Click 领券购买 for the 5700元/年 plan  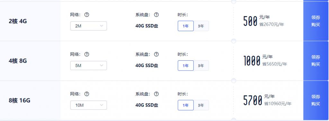pos(316,100)
